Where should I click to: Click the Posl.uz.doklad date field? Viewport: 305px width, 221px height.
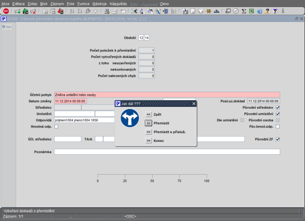[x=264, y=101]
